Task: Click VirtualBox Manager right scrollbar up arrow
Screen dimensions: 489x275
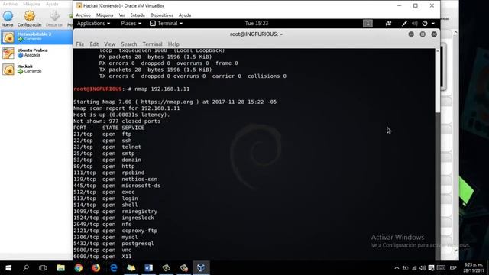Action: pos(455,32)
